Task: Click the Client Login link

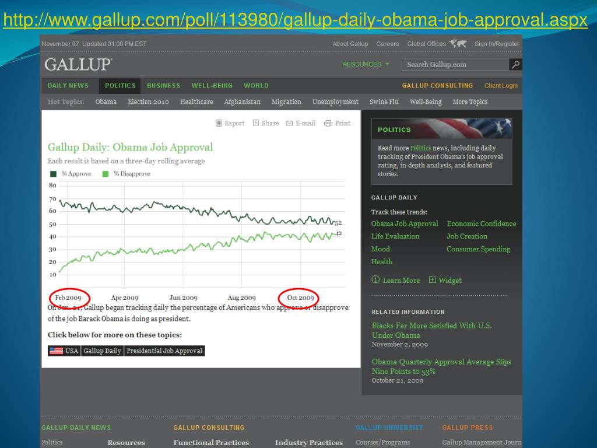Action: click(x=501, y=86)
